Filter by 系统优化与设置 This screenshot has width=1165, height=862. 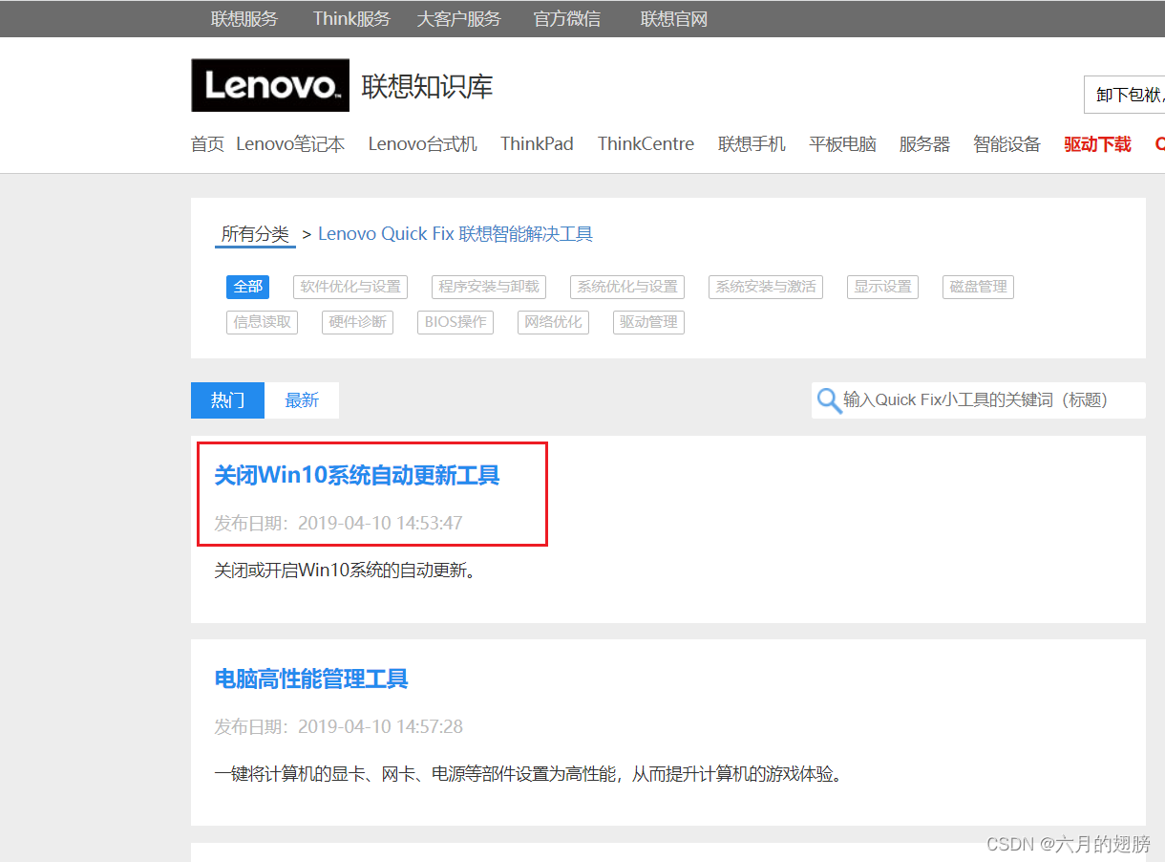coord(627,287)
